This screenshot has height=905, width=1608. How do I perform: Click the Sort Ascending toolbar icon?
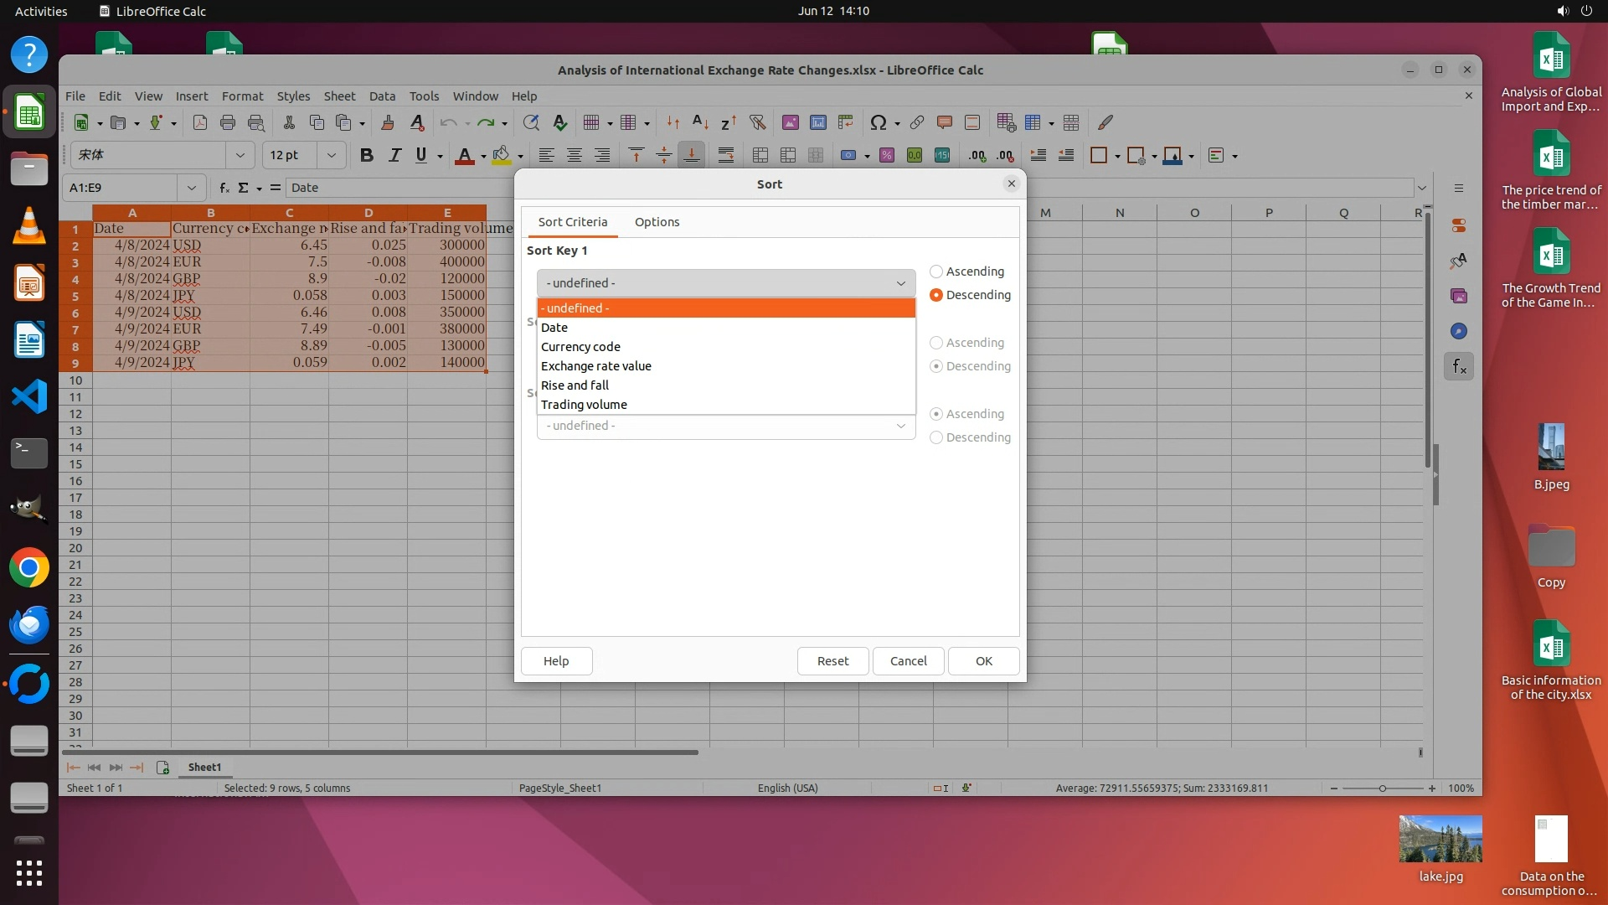click(x=700, y=122)
